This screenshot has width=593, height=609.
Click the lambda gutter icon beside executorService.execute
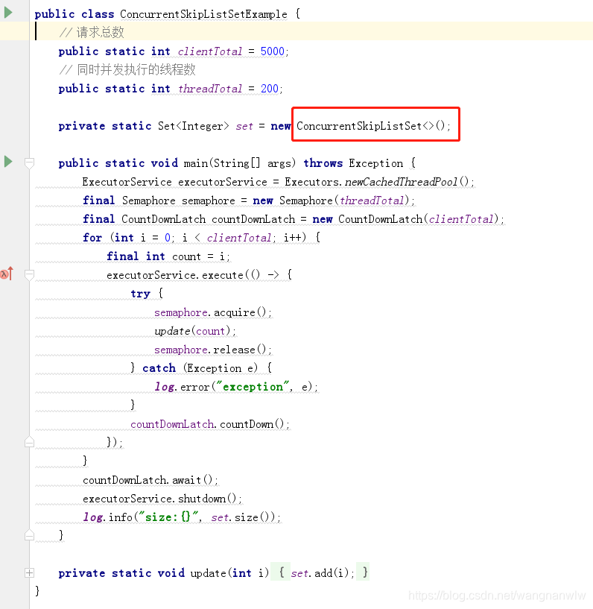pos(7,274)
